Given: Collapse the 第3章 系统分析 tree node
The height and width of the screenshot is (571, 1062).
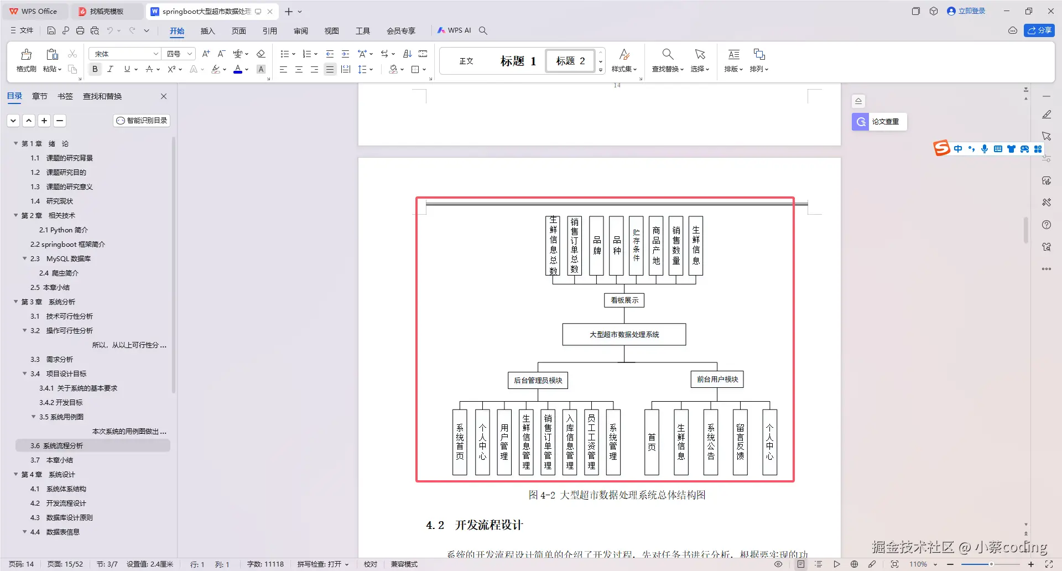Looking at the screenshot, I should [15, 302].
